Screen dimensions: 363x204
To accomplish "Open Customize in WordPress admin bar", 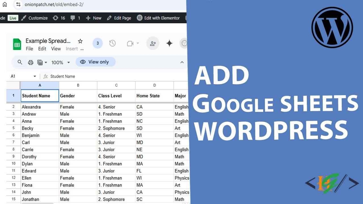I will pos(35,18).
